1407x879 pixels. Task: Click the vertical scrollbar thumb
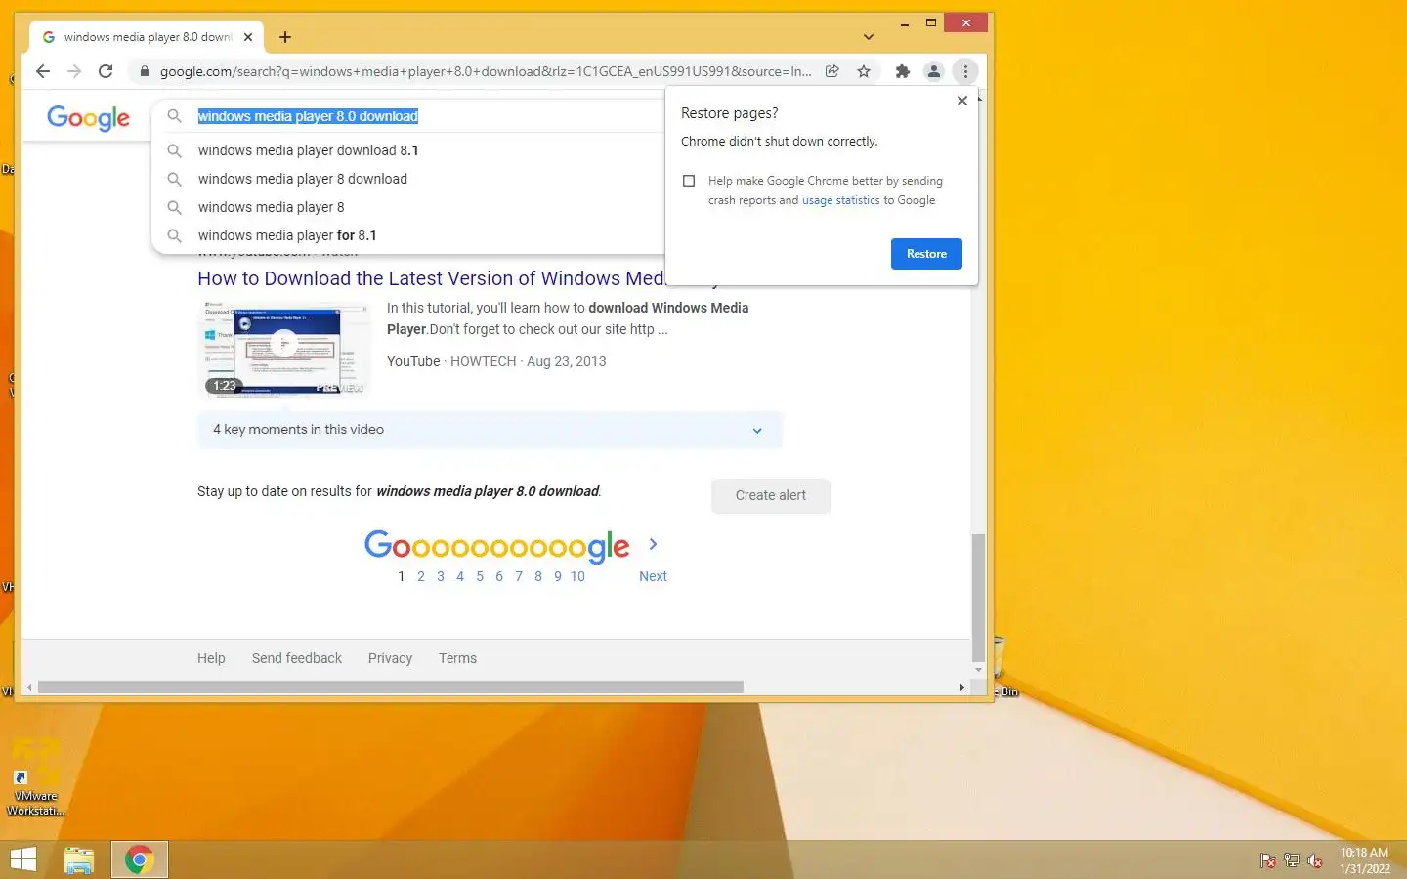tap(978, 598)
